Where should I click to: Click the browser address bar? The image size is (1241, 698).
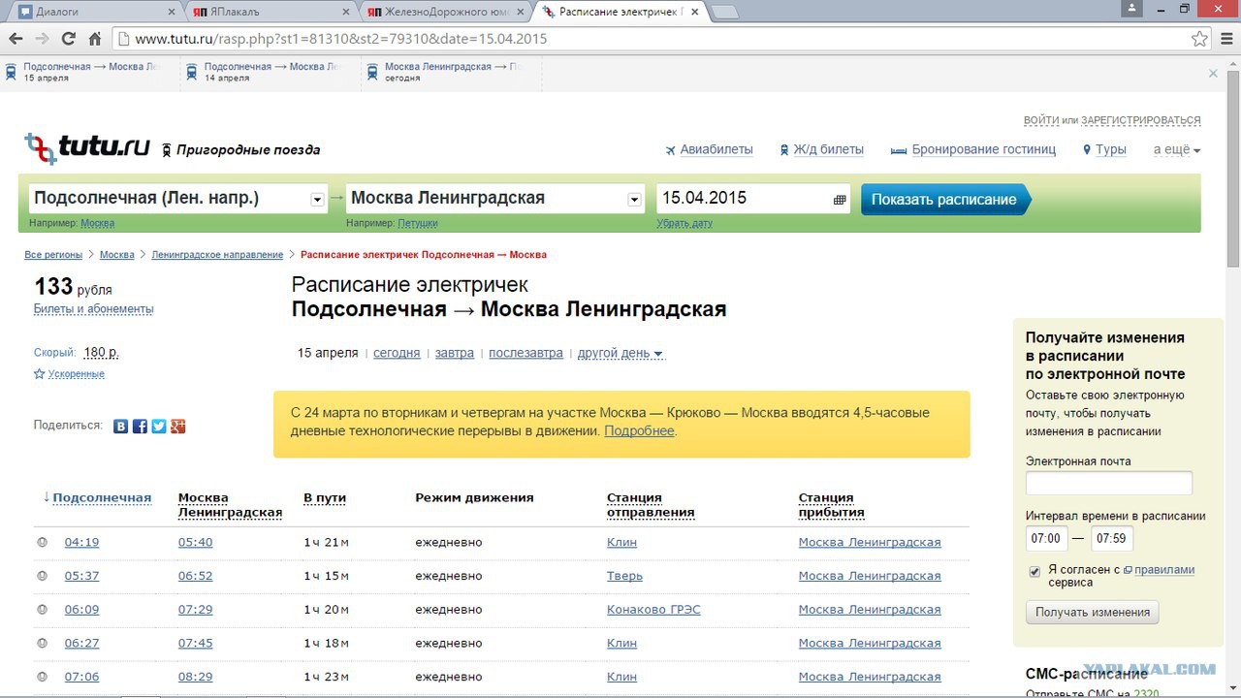coord(650,39)
